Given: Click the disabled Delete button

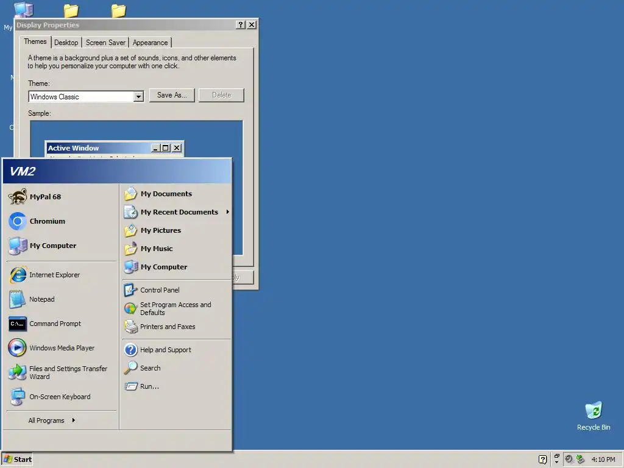Looking at the screenshot, I should [x=221, y=95].
